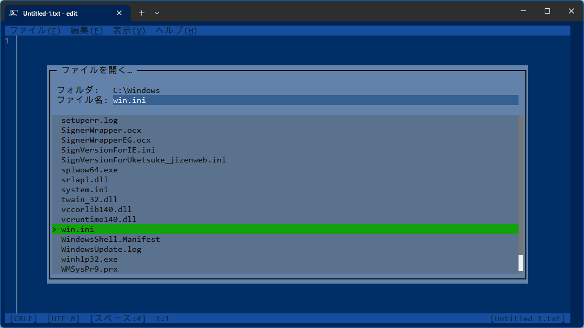Select twain_32.dll in the list
Viewport: 584px width, 328px height.
click(285, 200)
